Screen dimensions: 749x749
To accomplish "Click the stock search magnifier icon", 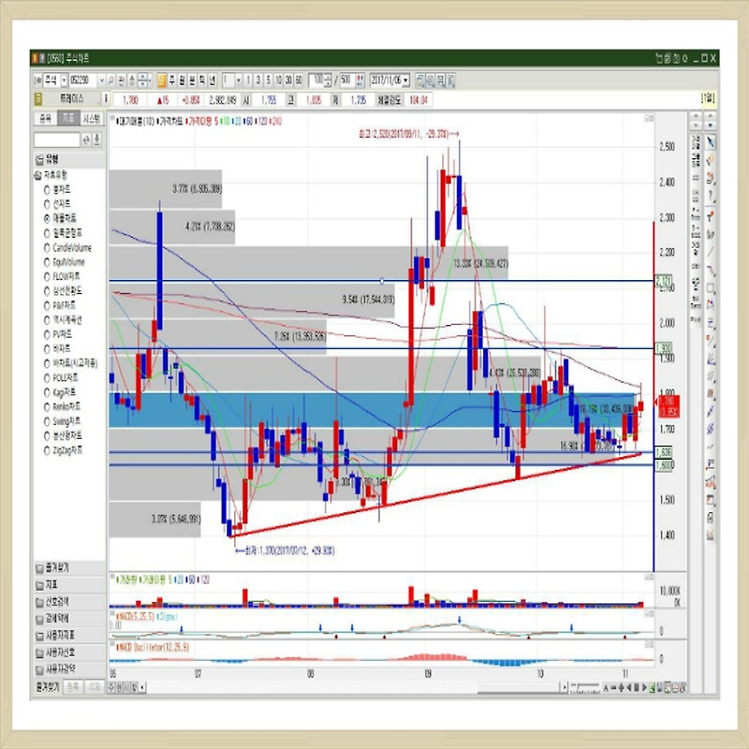I will tap(110, 81).
